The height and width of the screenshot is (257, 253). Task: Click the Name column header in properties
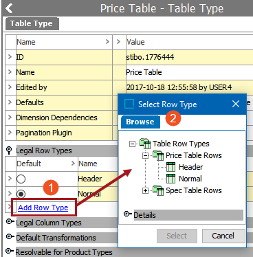(64, 42)
